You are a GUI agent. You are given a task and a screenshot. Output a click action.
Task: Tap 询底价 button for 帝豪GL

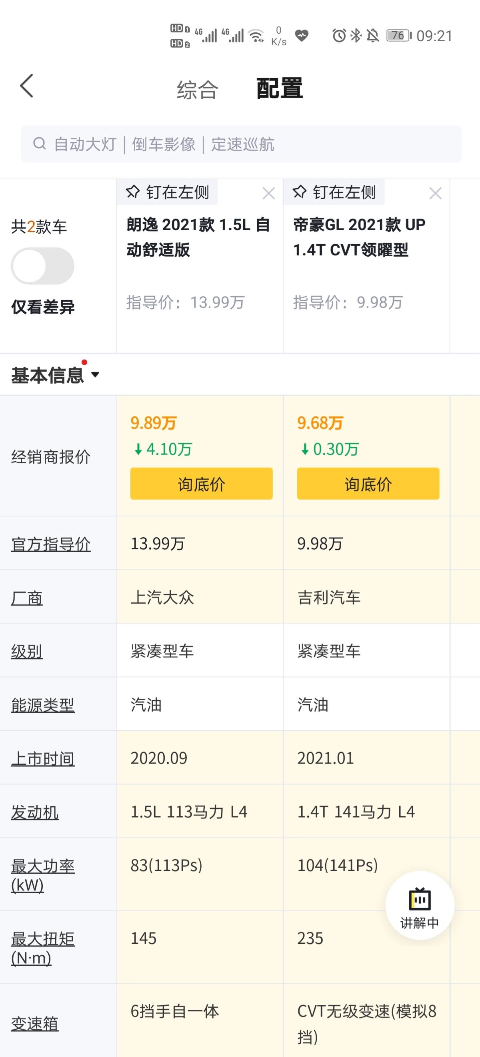point(368,483)
